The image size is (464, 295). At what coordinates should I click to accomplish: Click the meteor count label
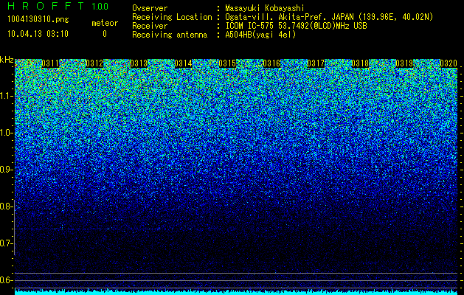click(105, 23)
